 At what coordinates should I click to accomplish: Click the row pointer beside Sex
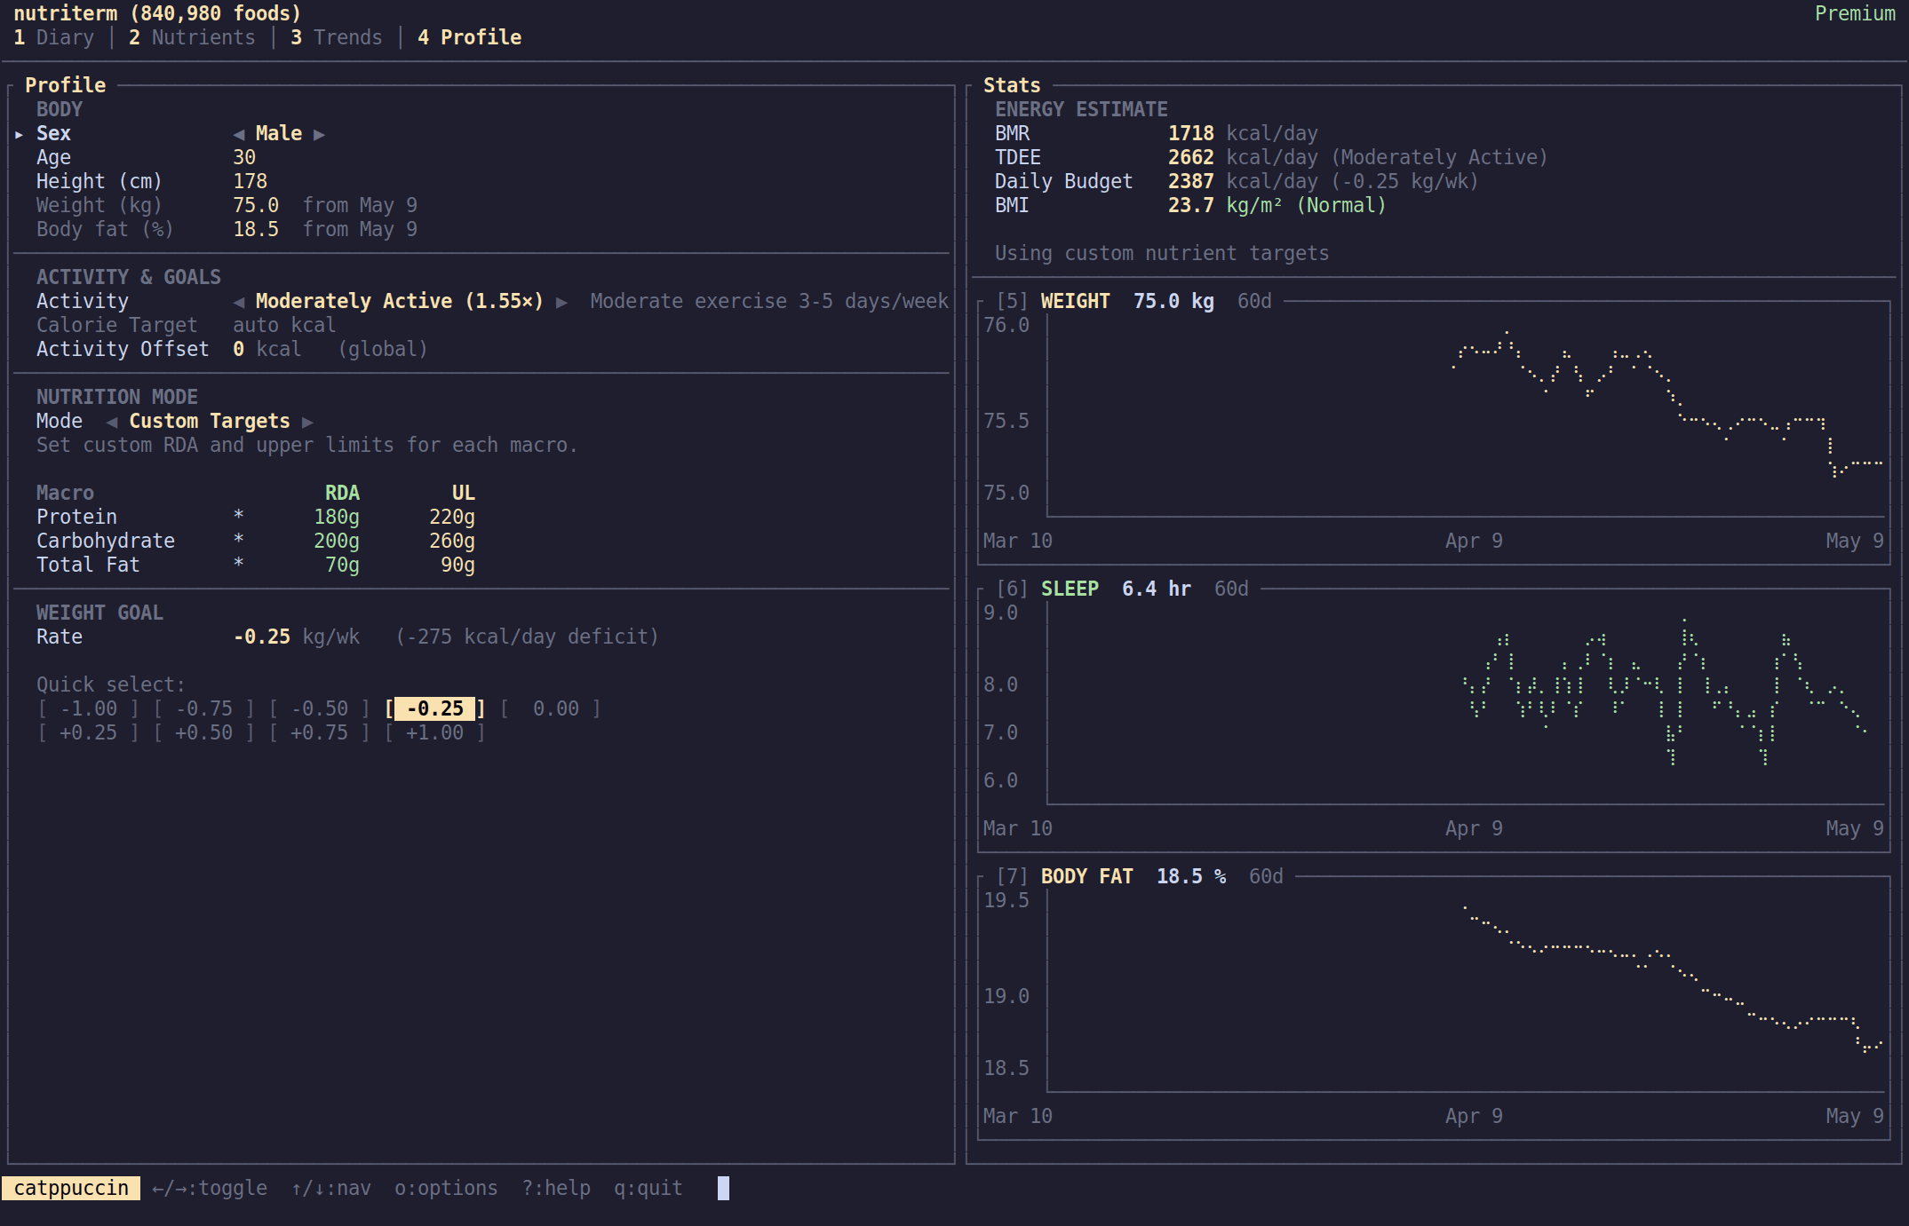pos(19,134)
